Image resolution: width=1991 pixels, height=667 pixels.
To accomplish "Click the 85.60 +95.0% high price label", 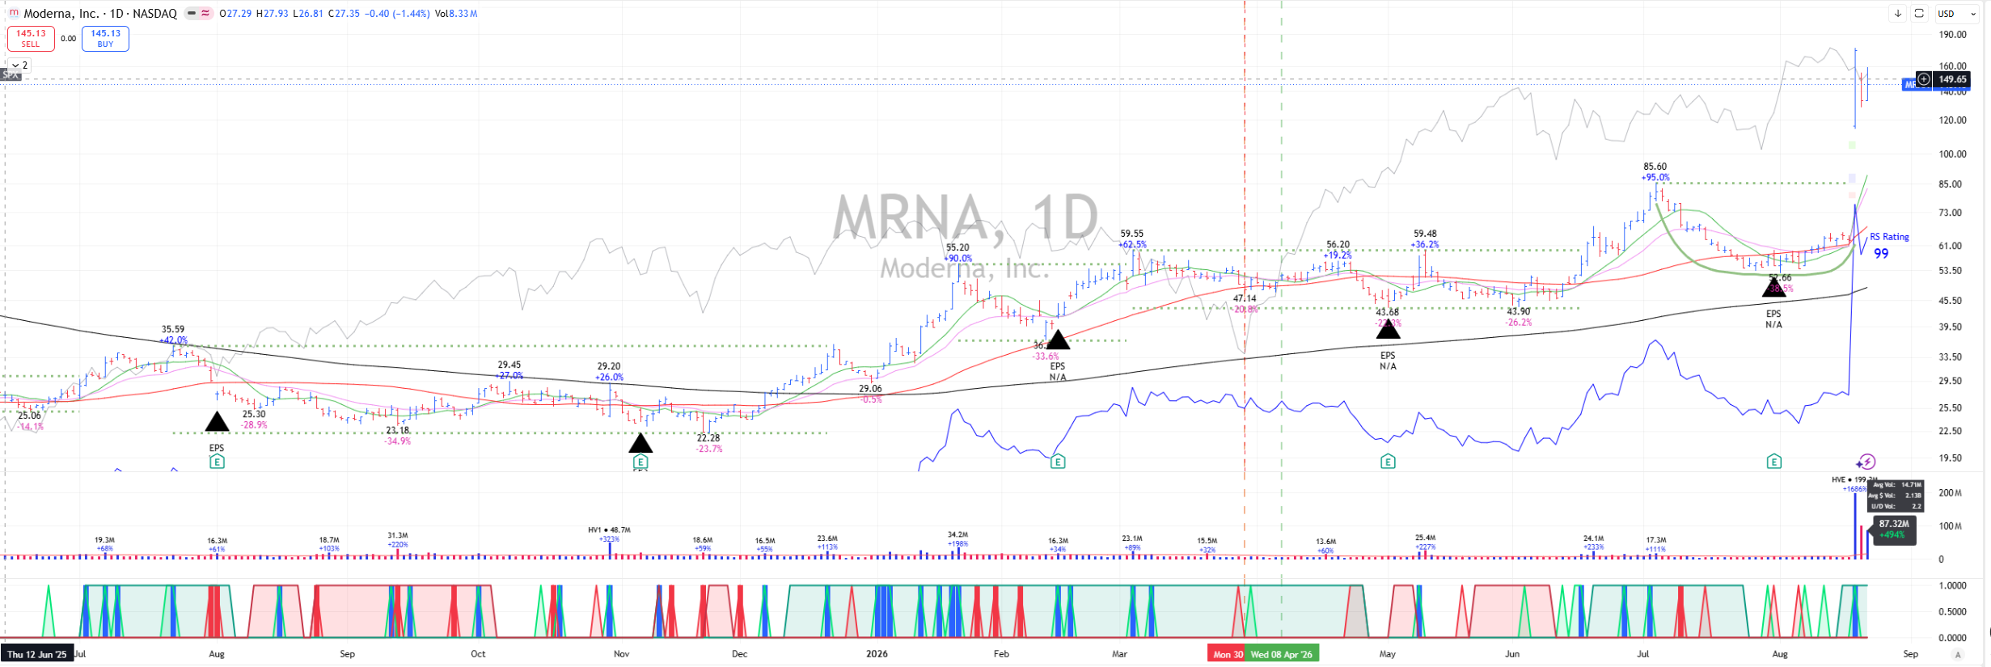I will tap(1655, 171).
